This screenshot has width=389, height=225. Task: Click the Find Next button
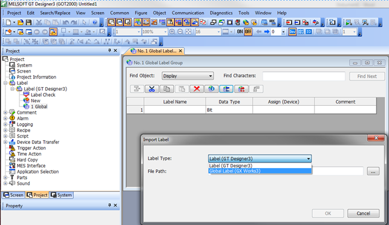click(367, 76)
